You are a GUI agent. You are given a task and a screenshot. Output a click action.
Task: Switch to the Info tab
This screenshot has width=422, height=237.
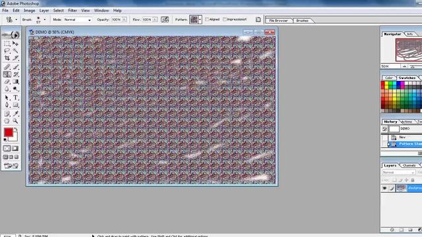(x=410, y=34)
